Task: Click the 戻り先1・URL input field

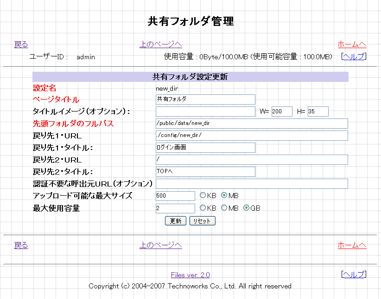Action: 252,136
